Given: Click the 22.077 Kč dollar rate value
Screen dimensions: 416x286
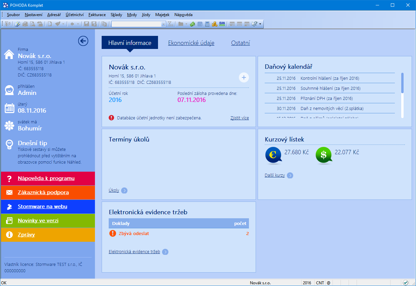Looking at the screenshot, I should pos(347,152).
